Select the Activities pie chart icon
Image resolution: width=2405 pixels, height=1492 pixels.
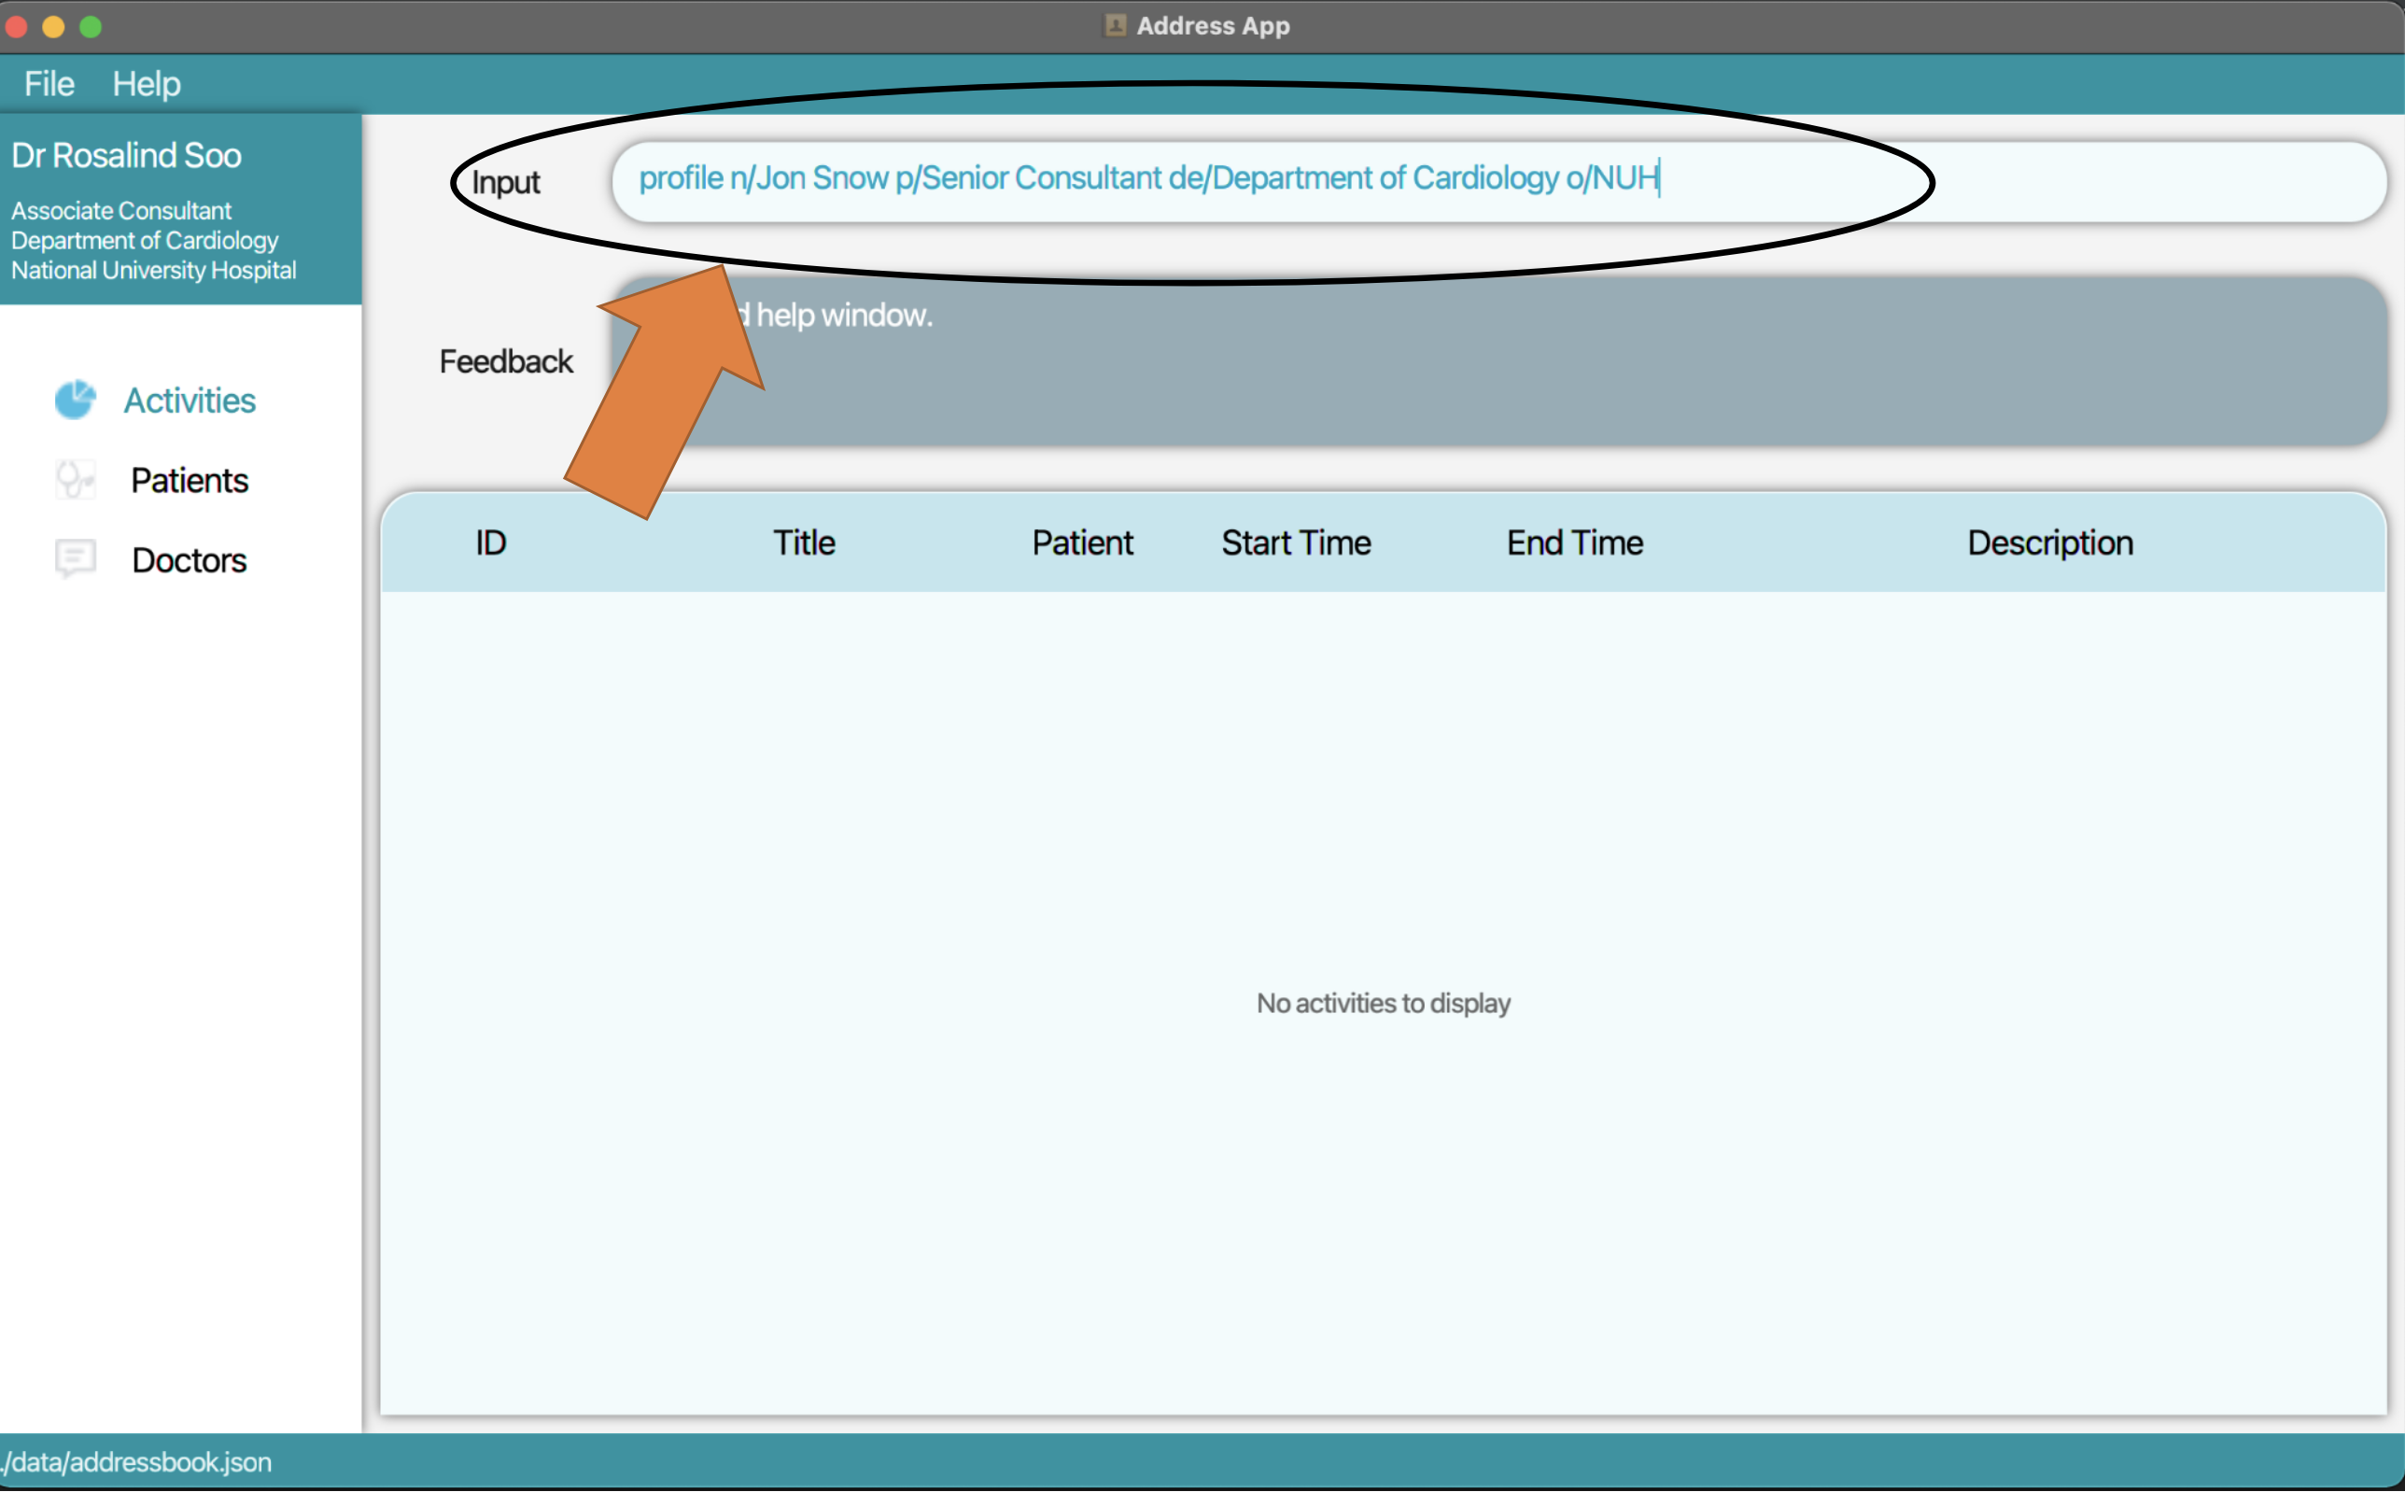pos(74,400)
